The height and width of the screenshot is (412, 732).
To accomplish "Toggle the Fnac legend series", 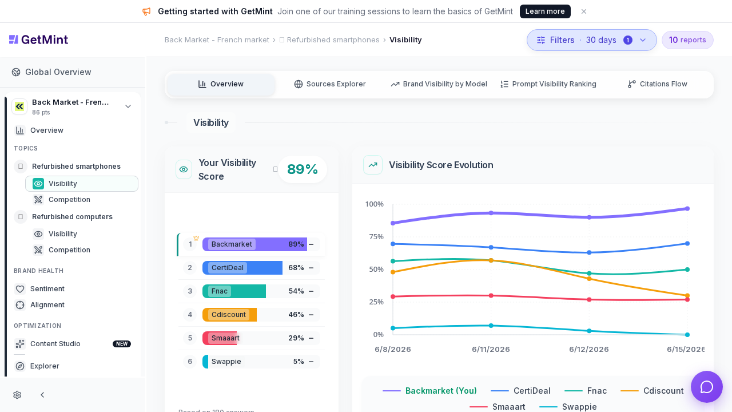I will [586, 391].
